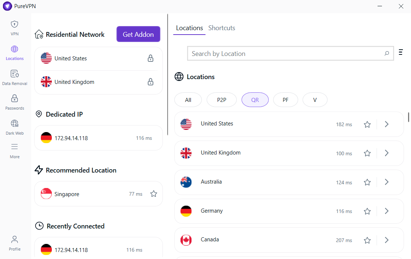Viewport: 411px width, 259px height.
Task: Click the Canada location name
Action: 210,240
